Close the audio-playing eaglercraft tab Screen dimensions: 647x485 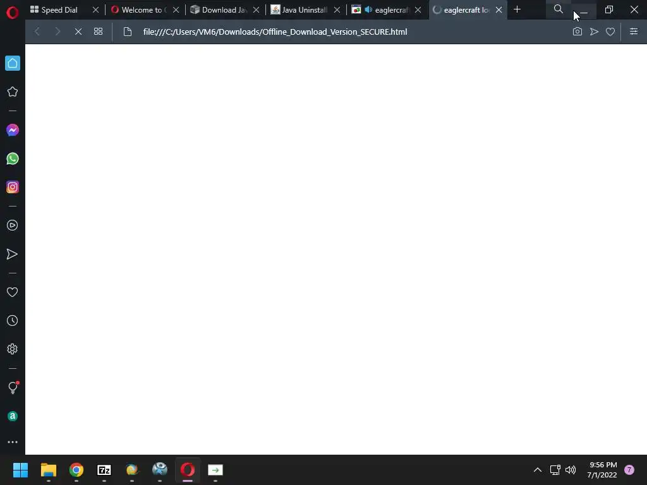[418, 10]
